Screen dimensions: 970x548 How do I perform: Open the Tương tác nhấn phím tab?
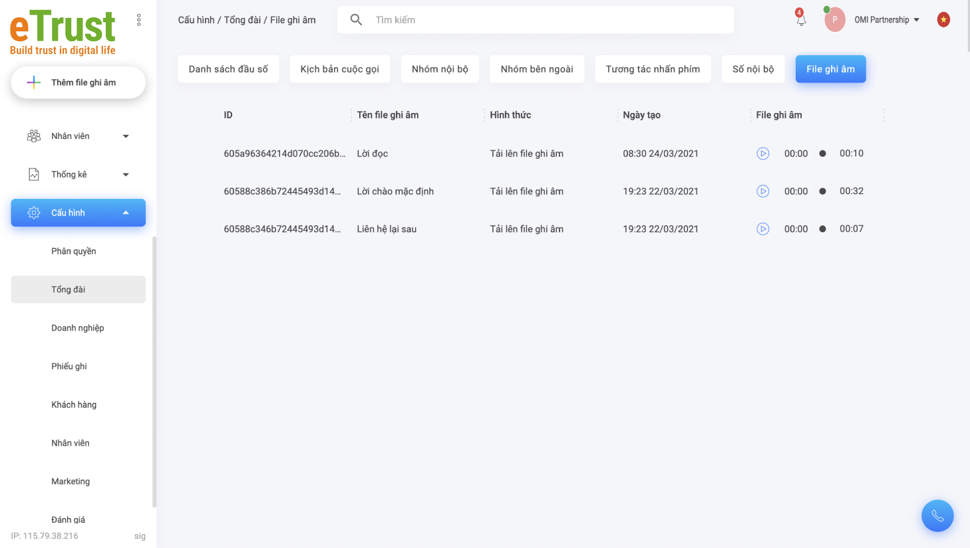click(x=653, y=69)
